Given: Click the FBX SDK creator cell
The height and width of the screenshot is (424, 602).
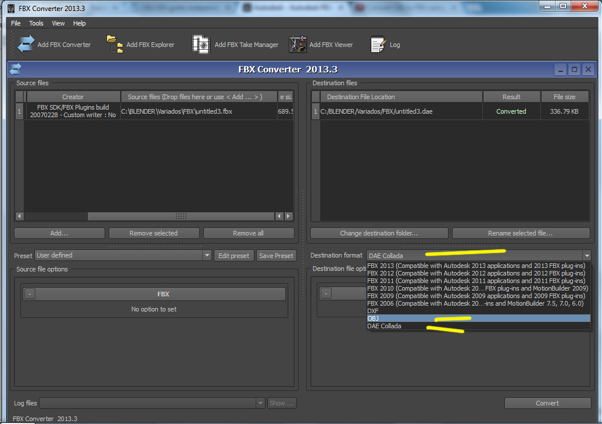Looking at the screenshot, I should [x=73, y=111].
